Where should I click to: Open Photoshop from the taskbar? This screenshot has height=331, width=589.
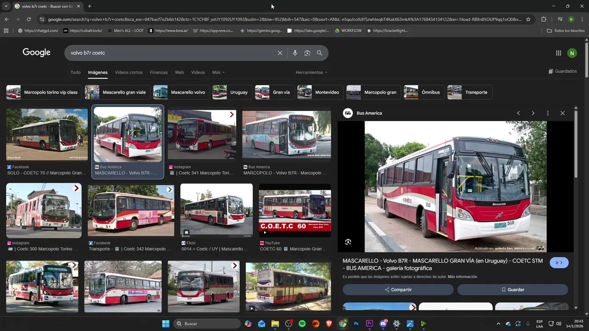pos(356,324)
